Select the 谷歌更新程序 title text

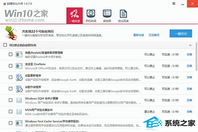(33, 76)
